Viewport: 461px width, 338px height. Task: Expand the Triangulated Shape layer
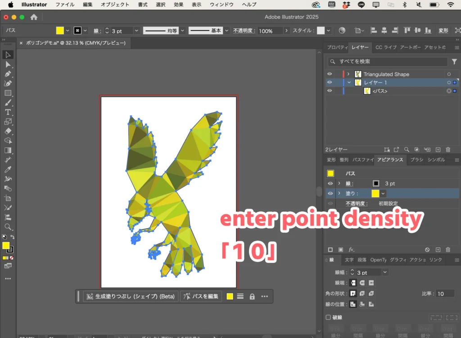point(348,74)
